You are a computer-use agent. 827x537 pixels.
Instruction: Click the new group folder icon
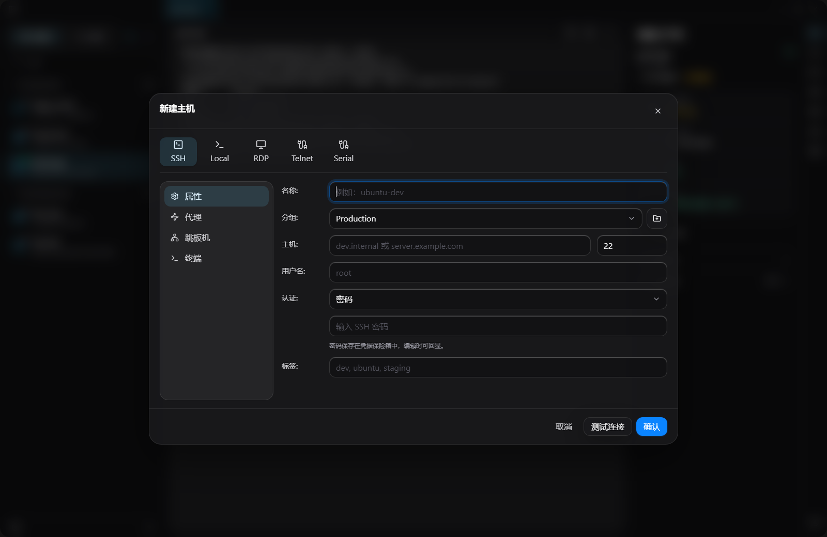(656, 218)
